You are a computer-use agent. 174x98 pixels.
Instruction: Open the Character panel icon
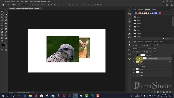[129, 26]
